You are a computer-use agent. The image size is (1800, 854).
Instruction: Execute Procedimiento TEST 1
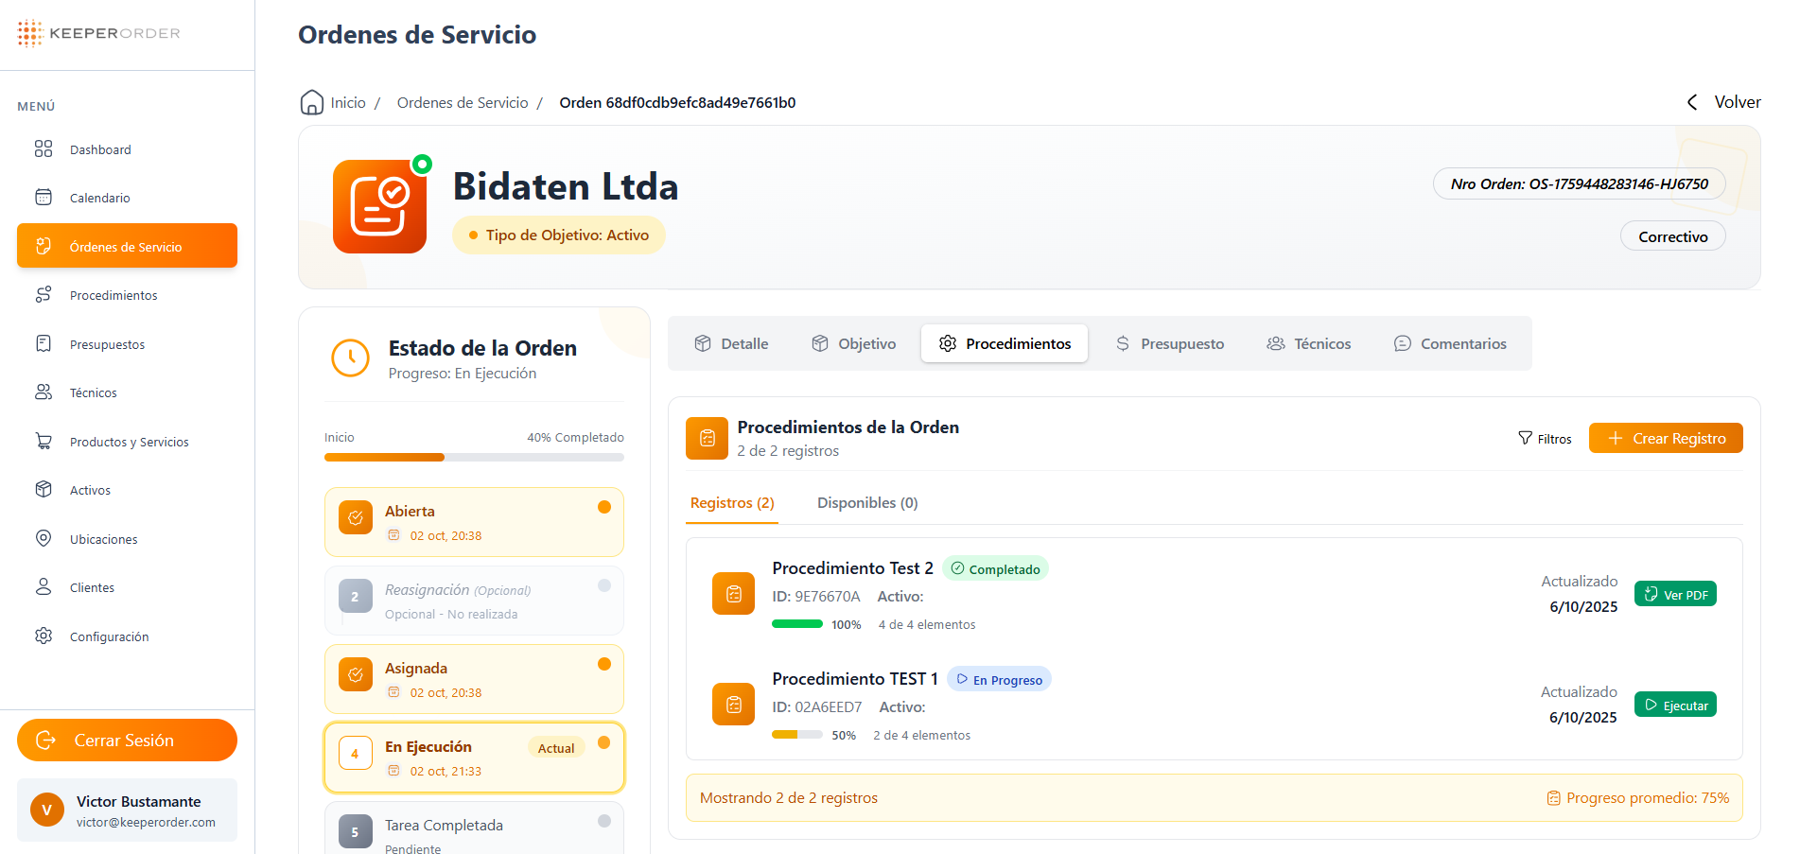[x=1675, y=704]
